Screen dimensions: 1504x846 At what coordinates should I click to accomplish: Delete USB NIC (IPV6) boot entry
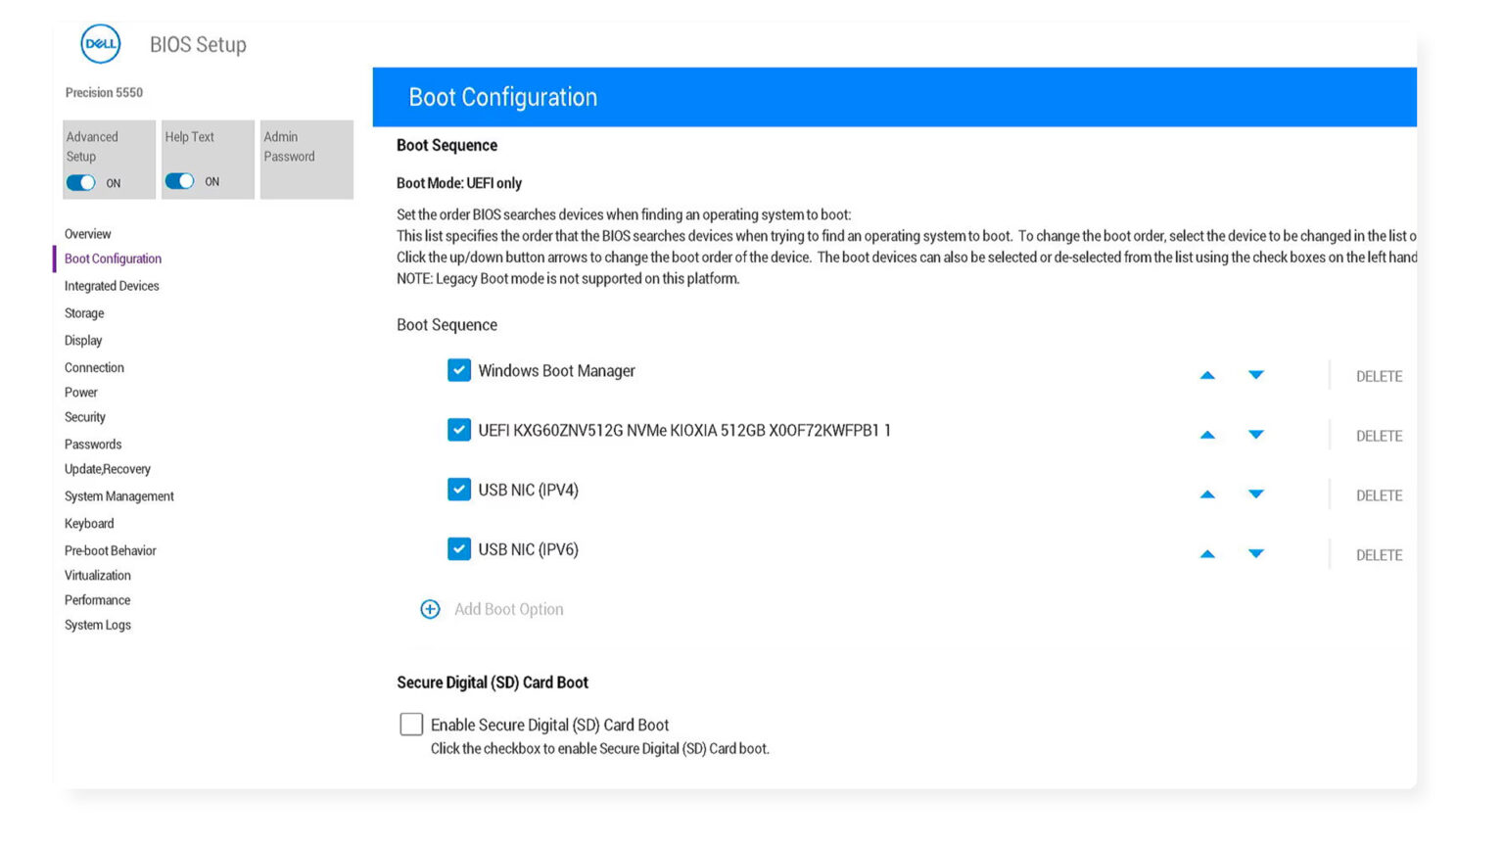1379,555
